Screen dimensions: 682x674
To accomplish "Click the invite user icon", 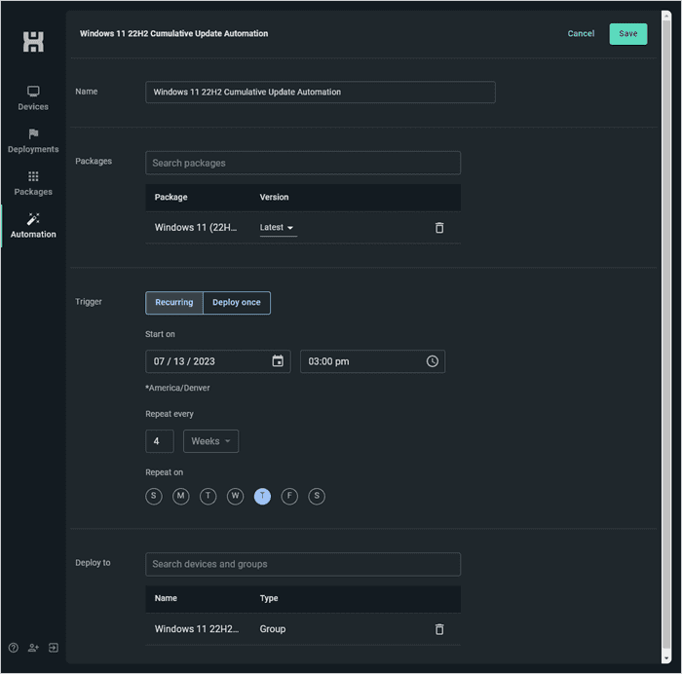I will (x=33, y=648).
